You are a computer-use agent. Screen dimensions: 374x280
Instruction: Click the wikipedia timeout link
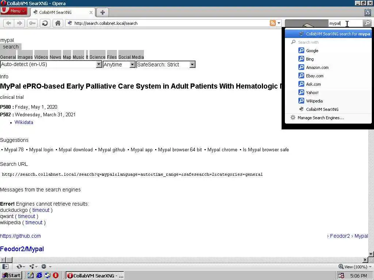[x=34, y=222]
